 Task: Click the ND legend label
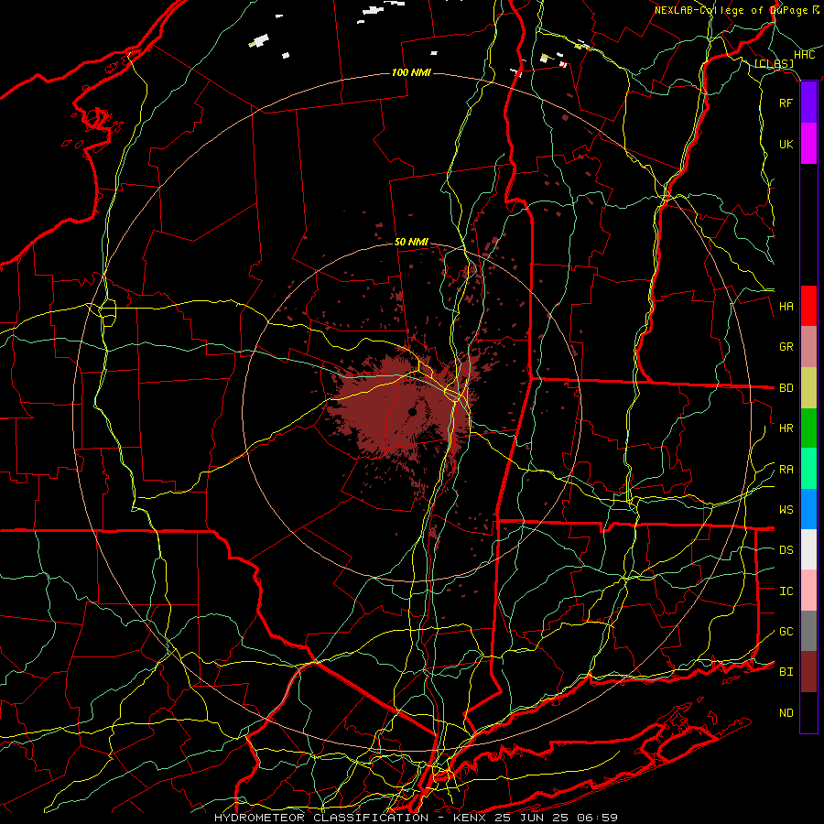pyautogui.click(x=786, y=713)
